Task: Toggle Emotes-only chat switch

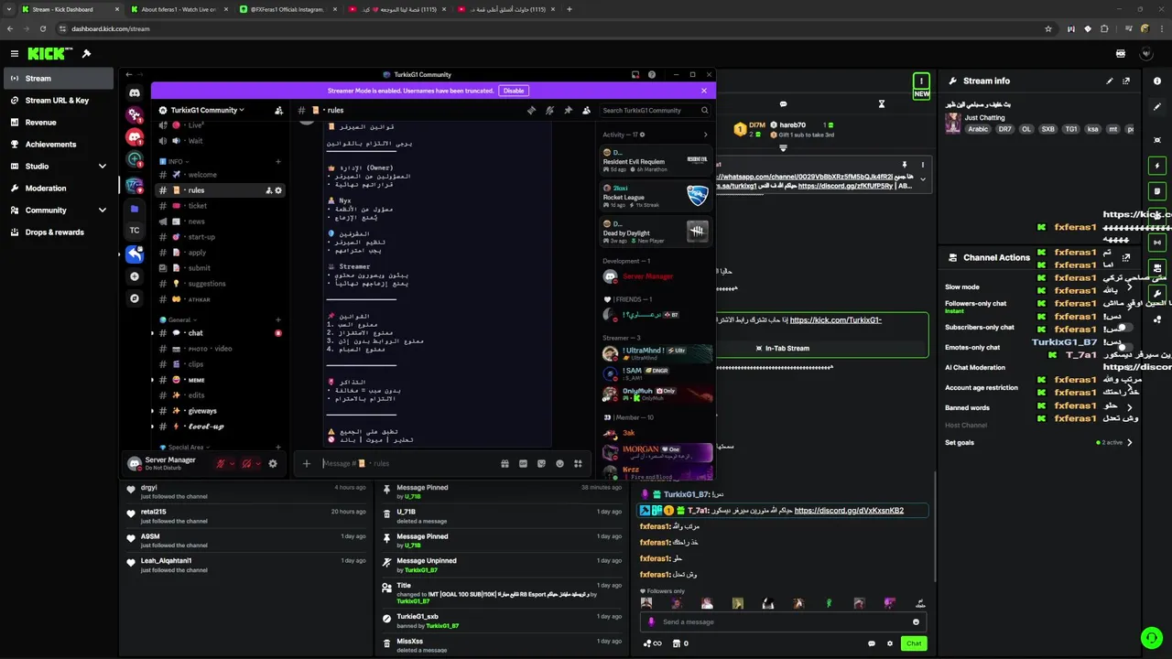Action: click(1123, 347)
